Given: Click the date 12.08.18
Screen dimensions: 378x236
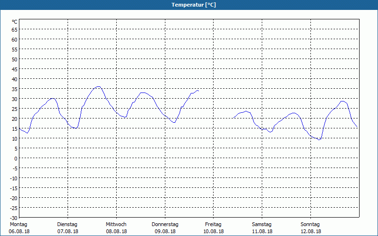Looking at the screenshot, I should coord(311,231).
